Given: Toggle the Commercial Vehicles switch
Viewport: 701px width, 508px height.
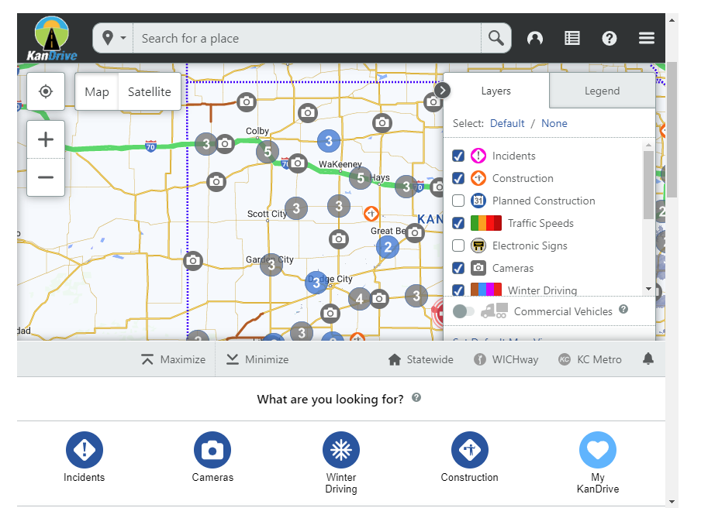Looking at the screenshot, I should point(464,311).
